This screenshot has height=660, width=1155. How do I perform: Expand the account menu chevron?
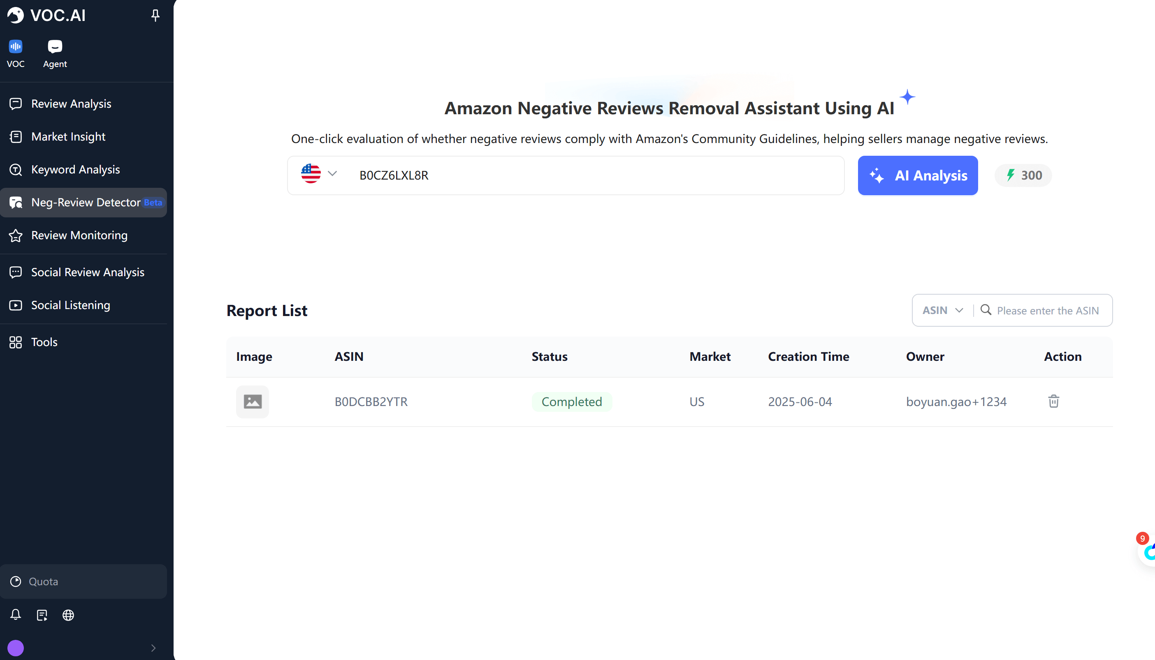[x=153, y=648]
